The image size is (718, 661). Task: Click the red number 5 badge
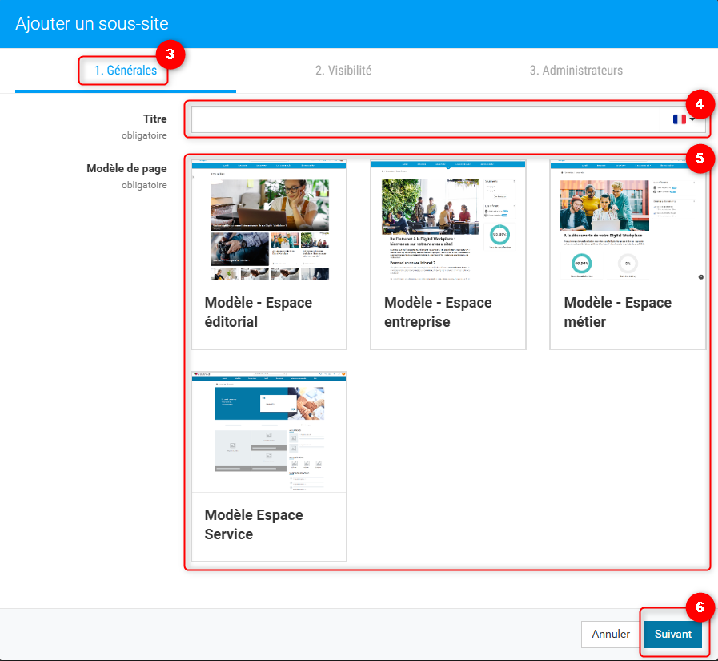699,157
